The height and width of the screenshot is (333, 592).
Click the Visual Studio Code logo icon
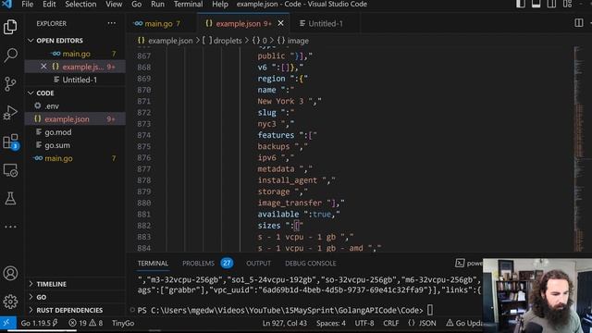point(6,4)
